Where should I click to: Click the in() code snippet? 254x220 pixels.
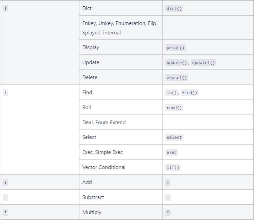point(172,93)
